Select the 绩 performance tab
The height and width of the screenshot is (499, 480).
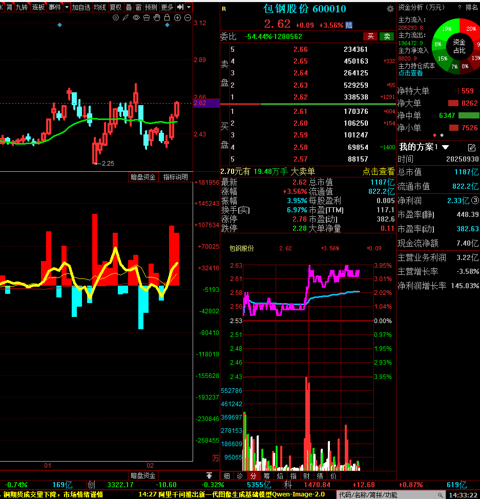320,476
